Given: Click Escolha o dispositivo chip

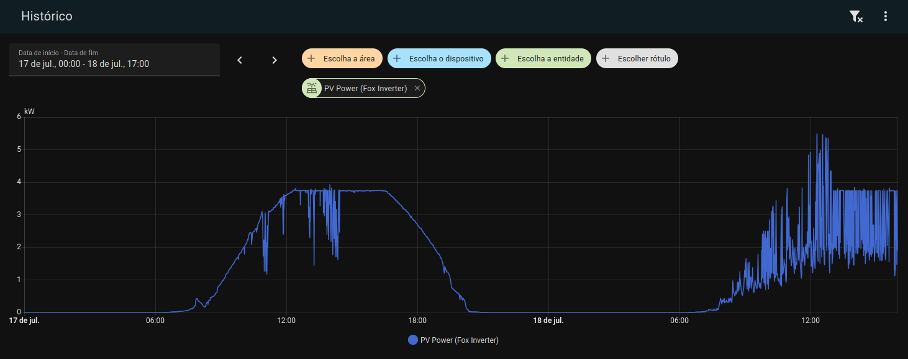Looking at the screenshot, I should (x=439, y=58).
